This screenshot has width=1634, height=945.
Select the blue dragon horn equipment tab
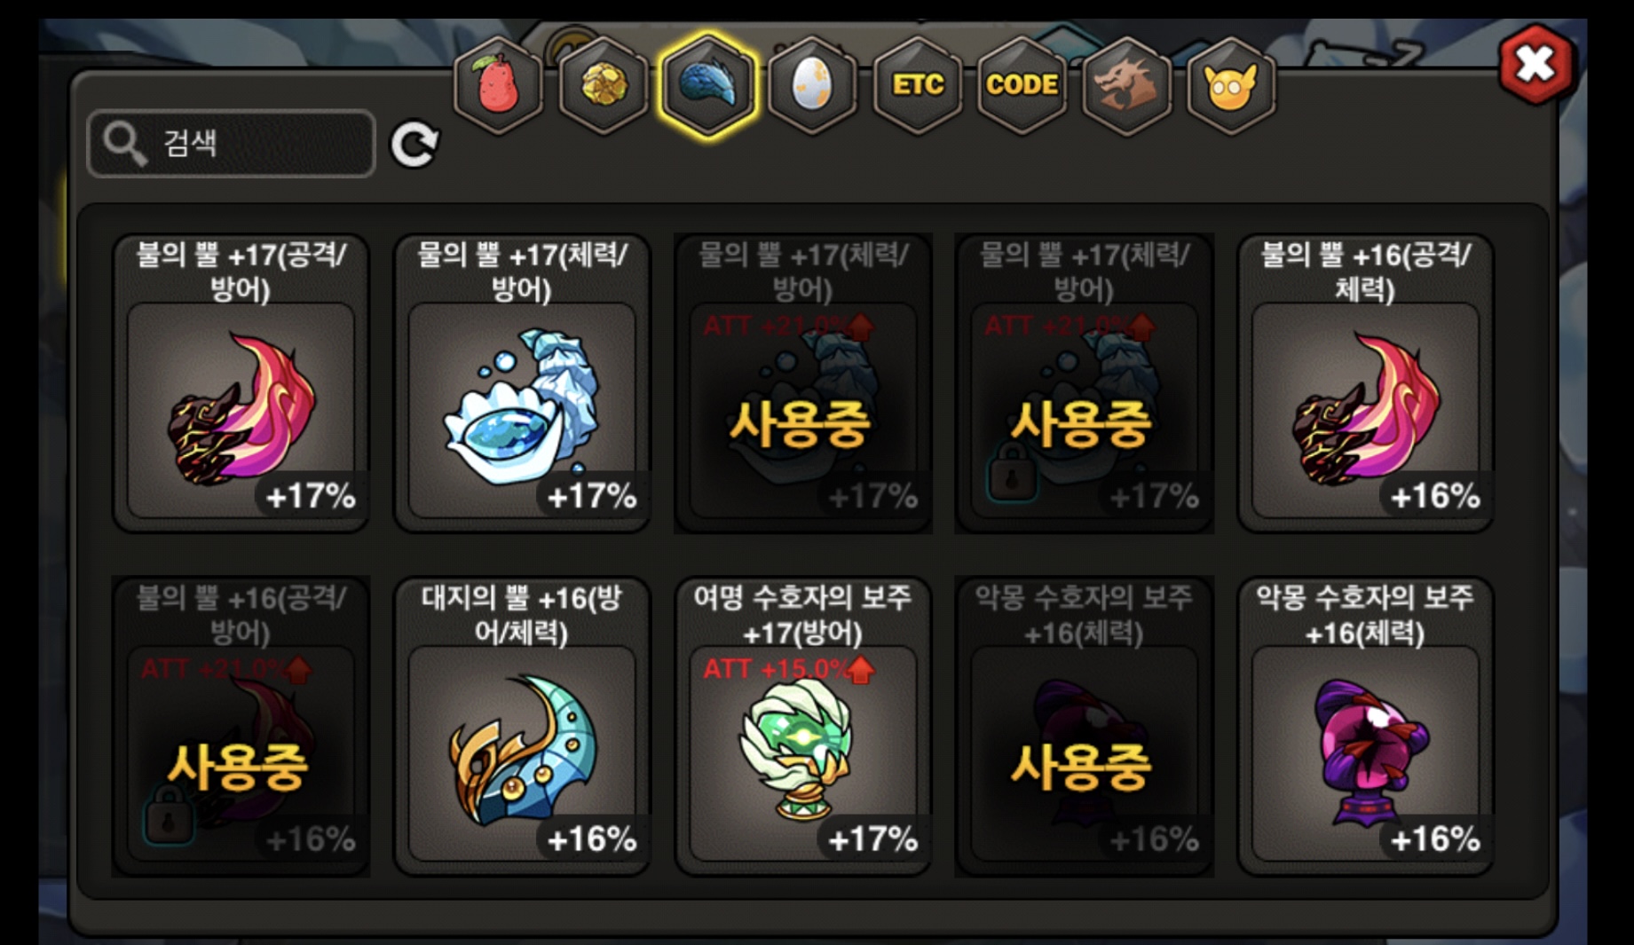coord(708,85)
